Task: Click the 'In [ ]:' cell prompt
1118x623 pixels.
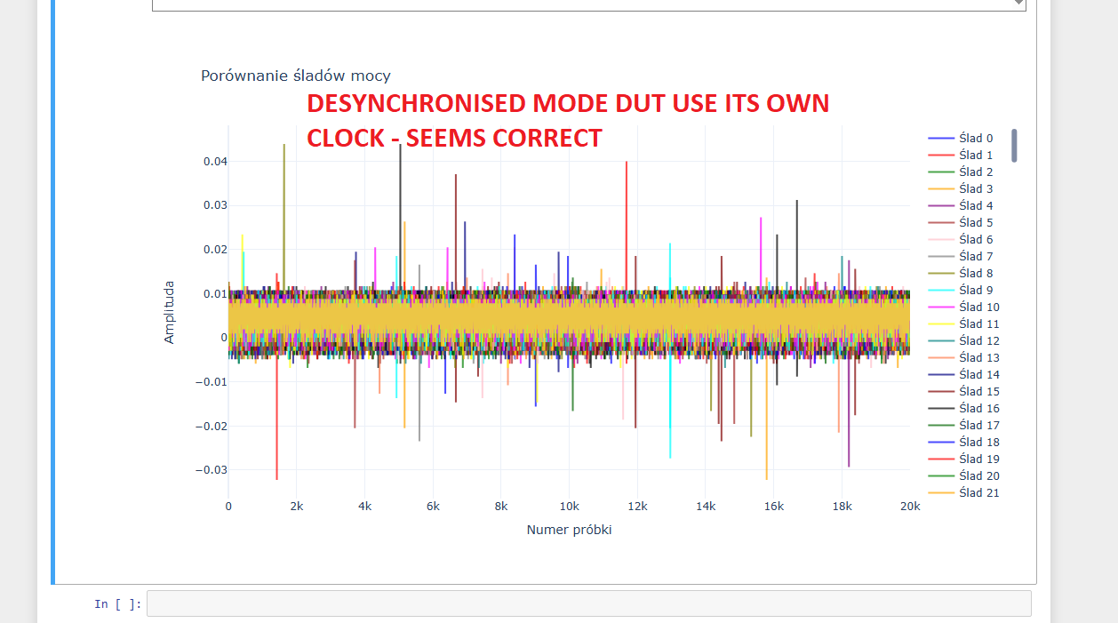Action: (117, 604)
